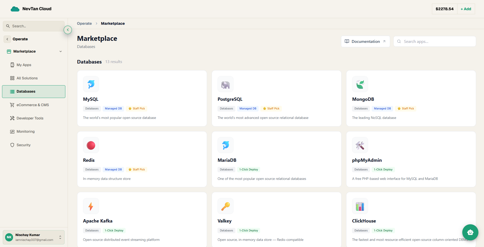
Task: Click the NK user avatar
Action: click(x=9, y=237)
